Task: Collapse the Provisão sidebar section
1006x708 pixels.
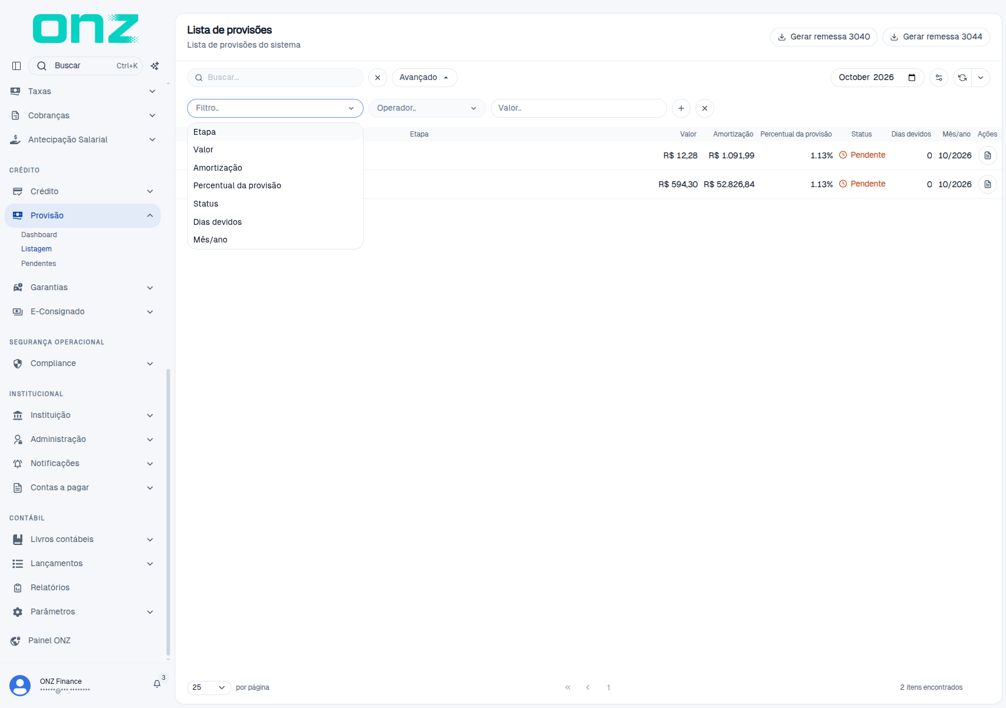Action: pos(82,215)
